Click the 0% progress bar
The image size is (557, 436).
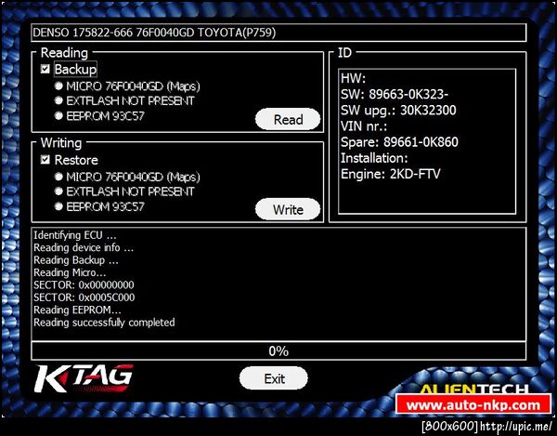278,351
